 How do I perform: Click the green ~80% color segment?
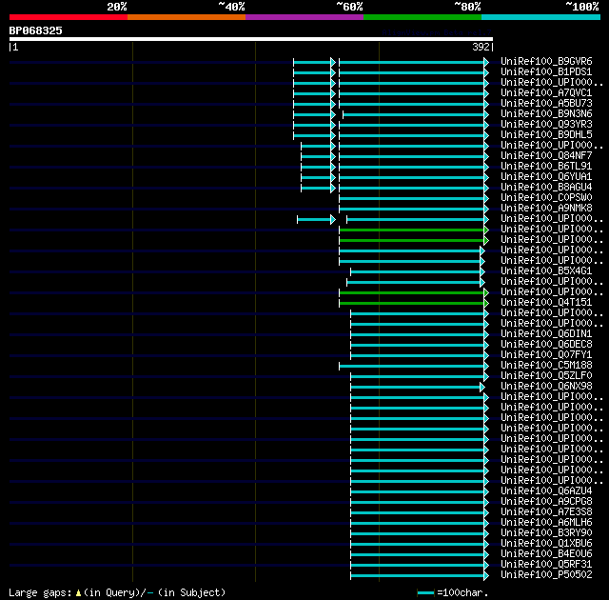tap(422, 17)
